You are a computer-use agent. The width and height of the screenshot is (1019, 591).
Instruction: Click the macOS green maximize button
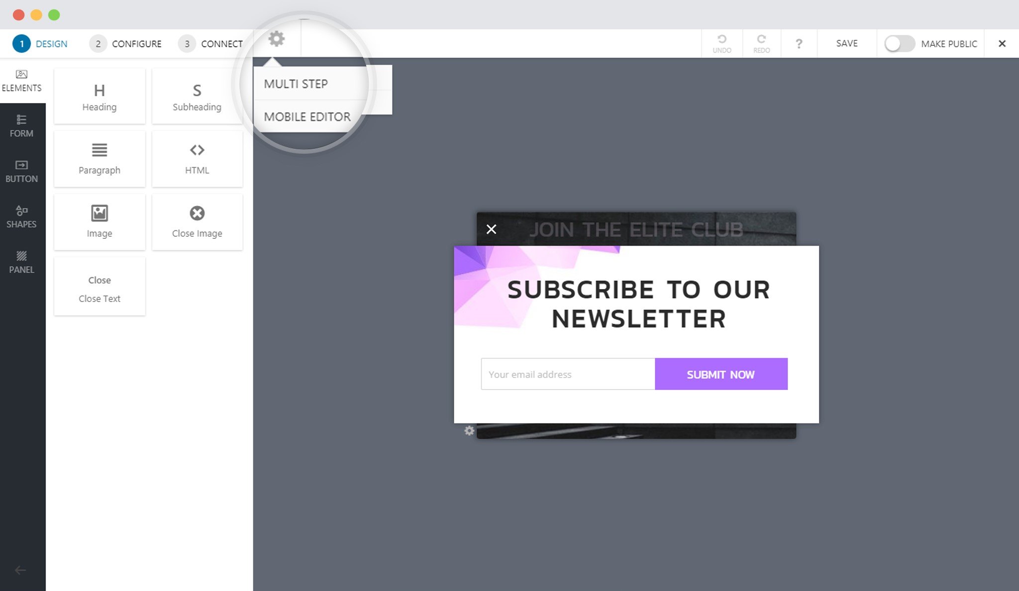[54, 15]
